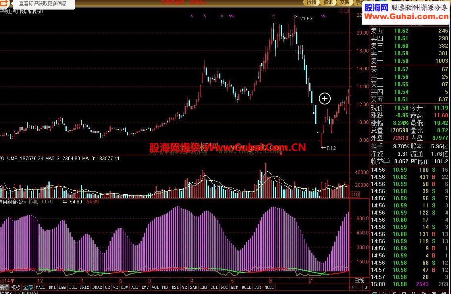Click the purple x markers near the July column
The height and width of the screenshot is (294, 451).
pyautogui.click(x=323, y=16)
